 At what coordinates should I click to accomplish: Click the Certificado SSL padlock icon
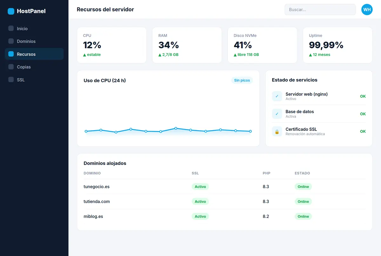click(x=277, y=131)
